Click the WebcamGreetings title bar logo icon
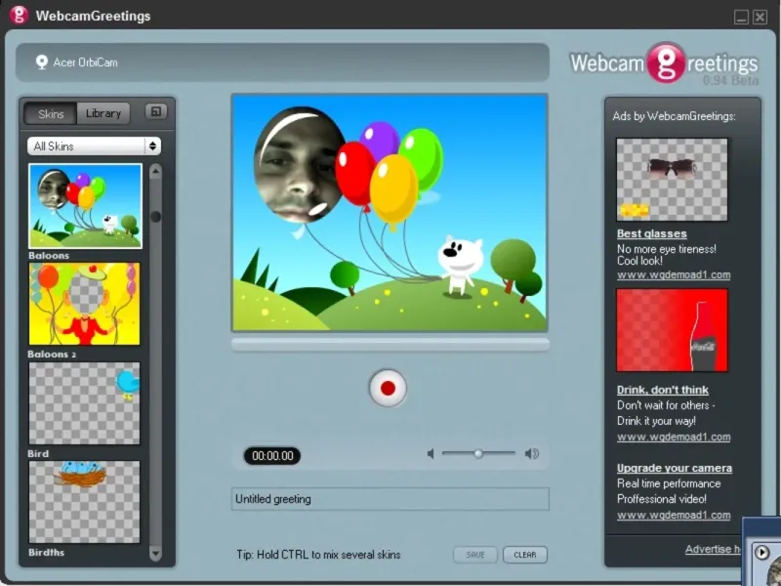781x586 pixels. 19,15
